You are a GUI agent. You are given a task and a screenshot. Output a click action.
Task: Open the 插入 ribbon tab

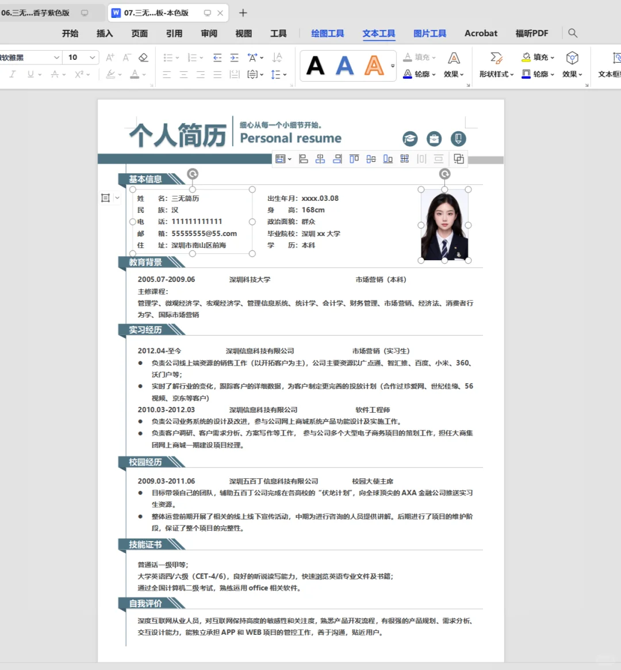[105, 33]
